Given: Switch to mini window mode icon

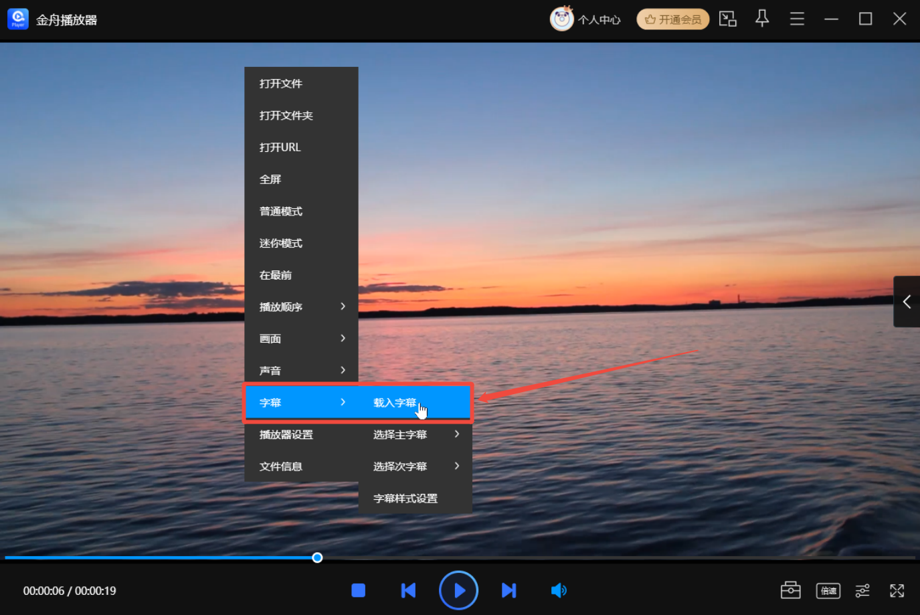Looking at the screenshot, I should [728, 19].
